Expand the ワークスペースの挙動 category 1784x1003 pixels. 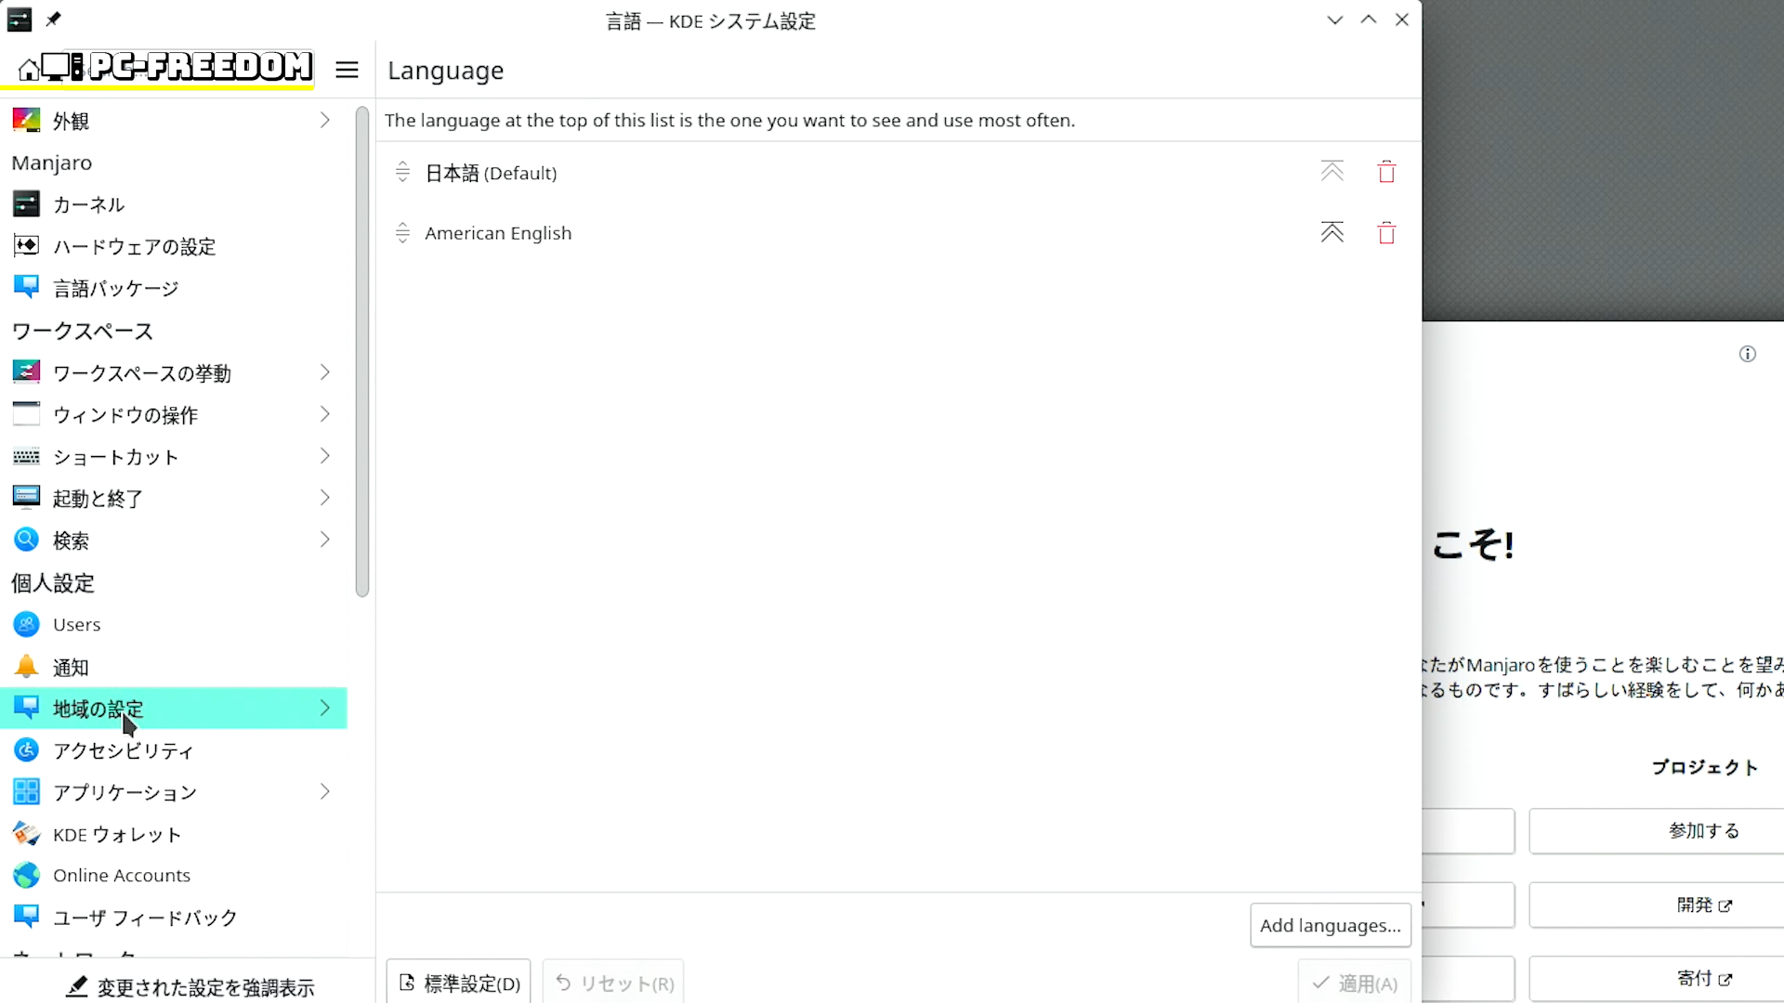[x=324, y=372]
